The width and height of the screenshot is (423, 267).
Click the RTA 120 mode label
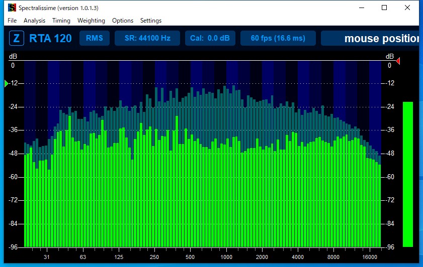[x=50, y=38]
